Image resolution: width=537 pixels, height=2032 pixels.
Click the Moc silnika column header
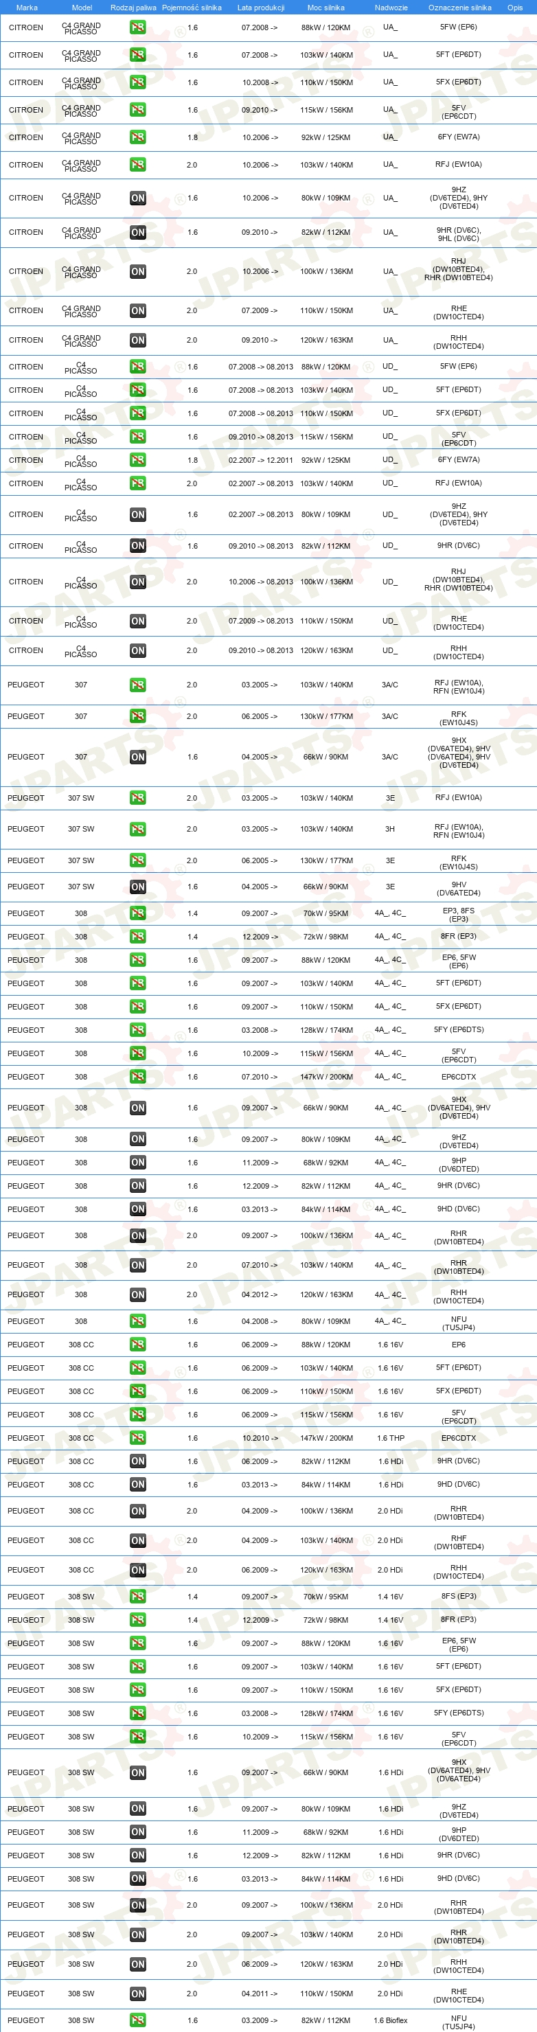point(325,8)
